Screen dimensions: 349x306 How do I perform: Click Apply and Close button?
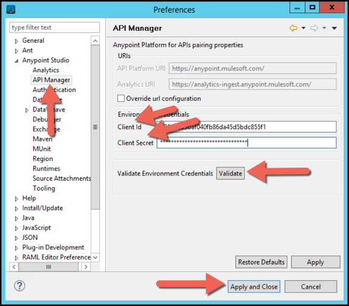[x=254, y=286]
